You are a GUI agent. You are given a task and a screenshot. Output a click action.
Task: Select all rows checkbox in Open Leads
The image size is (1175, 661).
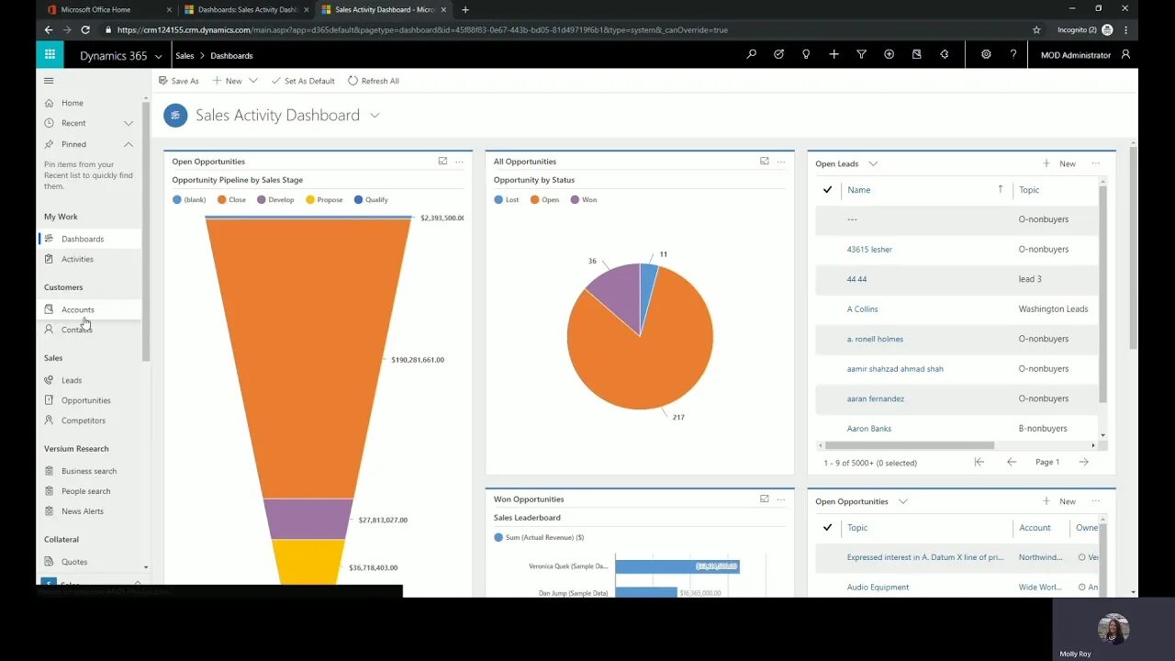tap(827, 190)
